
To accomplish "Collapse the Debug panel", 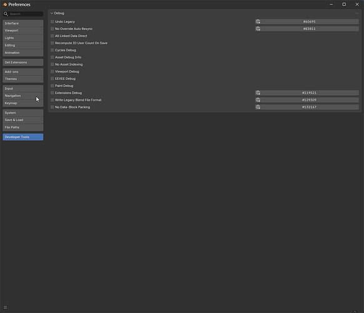I will tap(52, 13).
